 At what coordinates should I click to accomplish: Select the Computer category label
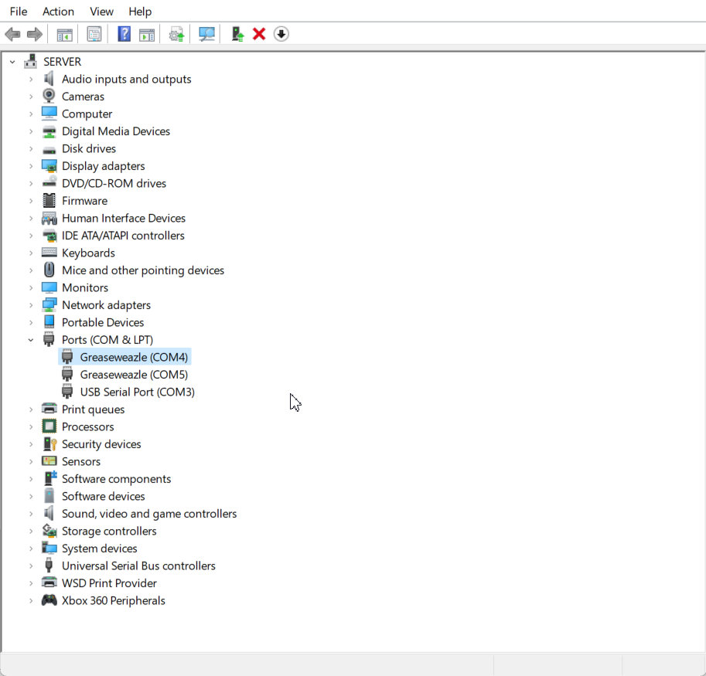tap(87, 114)
